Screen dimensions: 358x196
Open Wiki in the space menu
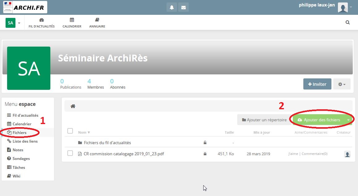point(14,176)
